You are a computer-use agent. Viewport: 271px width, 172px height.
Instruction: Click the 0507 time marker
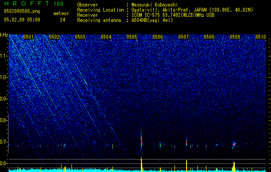184,37
